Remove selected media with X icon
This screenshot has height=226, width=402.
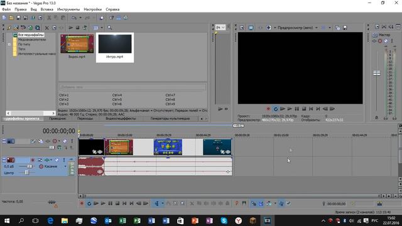[x=46, y=28]
